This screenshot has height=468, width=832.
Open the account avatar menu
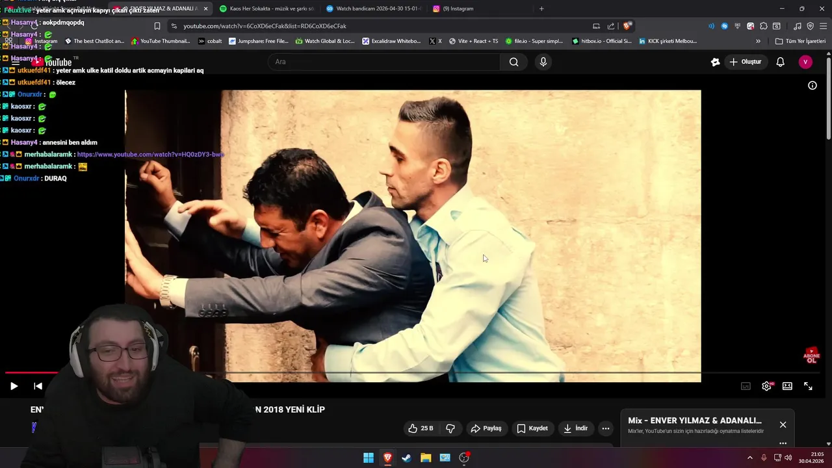[805, 62]
